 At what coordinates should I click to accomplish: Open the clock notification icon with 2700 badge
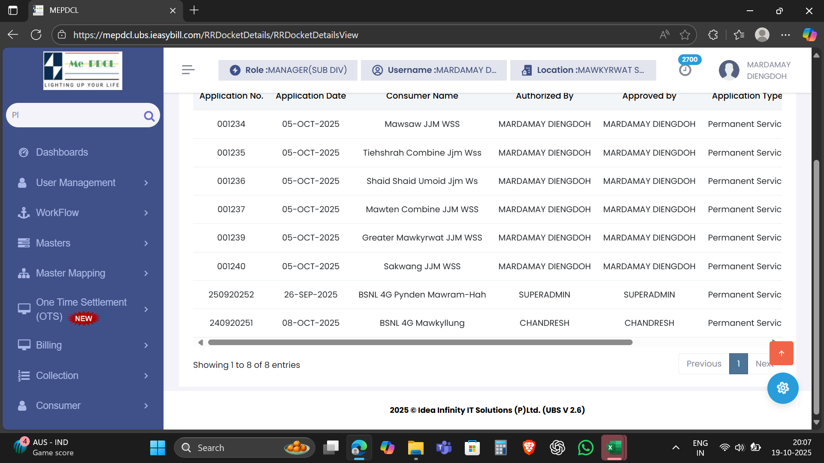pyautogui.click(x=685, y=70)
